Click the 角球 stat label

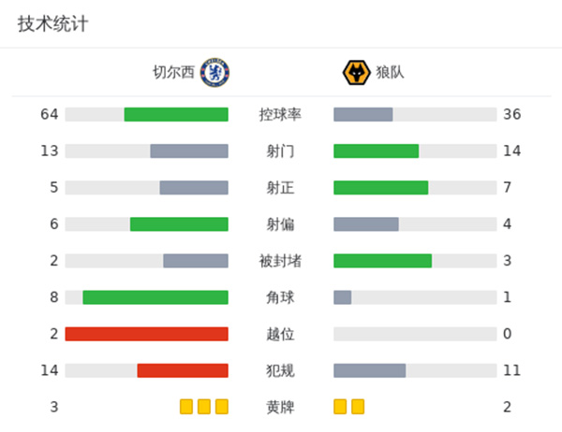click(280, 297)
